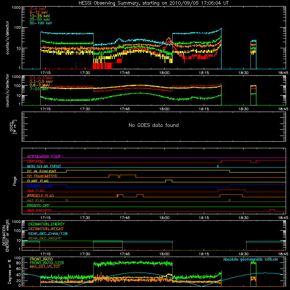Select the AAZ_FLAG label

(x=36, y=200)
